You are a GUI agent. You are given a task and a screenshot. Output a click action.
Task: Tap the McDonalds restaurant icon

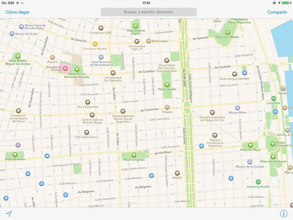[149, 41]
